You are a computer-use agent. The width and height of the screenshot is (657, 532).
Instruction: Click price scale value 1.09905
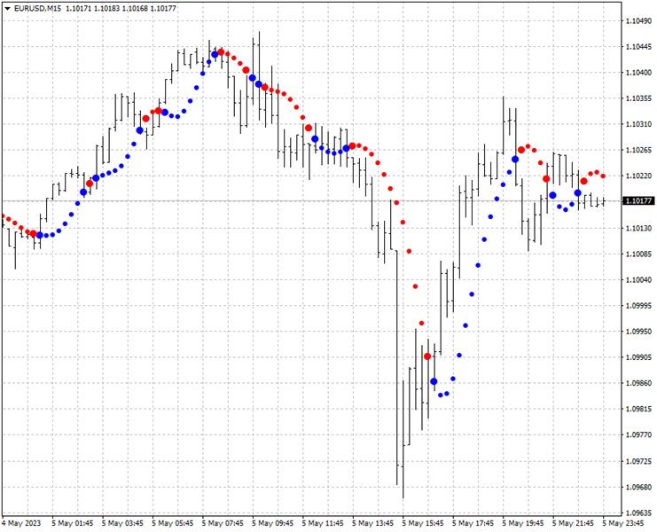tap(638, 357)
